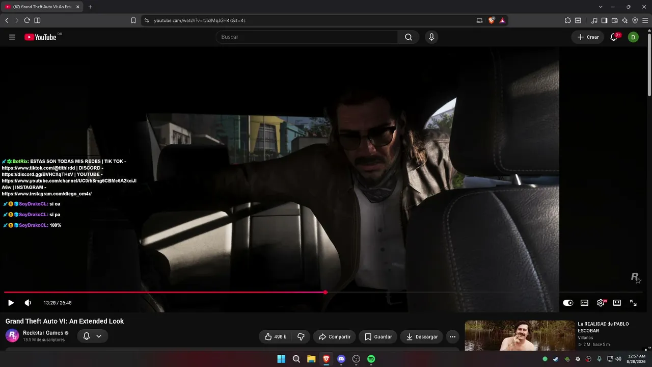
Task: Open the Brave Shields lion icon
Action: (492, 20)
